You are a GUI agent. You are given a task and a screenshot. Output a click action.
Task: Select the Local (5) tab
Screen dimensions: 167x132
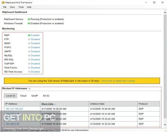tap(11, 96)
